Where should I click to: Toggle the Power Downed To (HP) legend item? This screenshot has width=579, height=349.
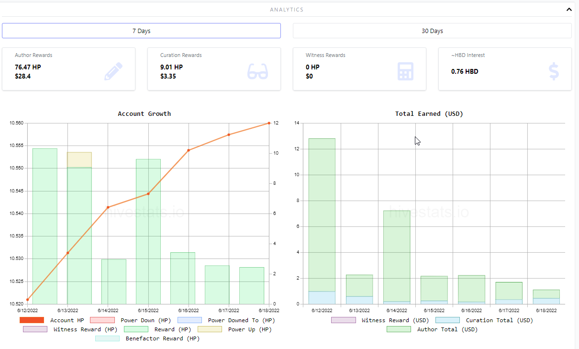coord(226,320)
